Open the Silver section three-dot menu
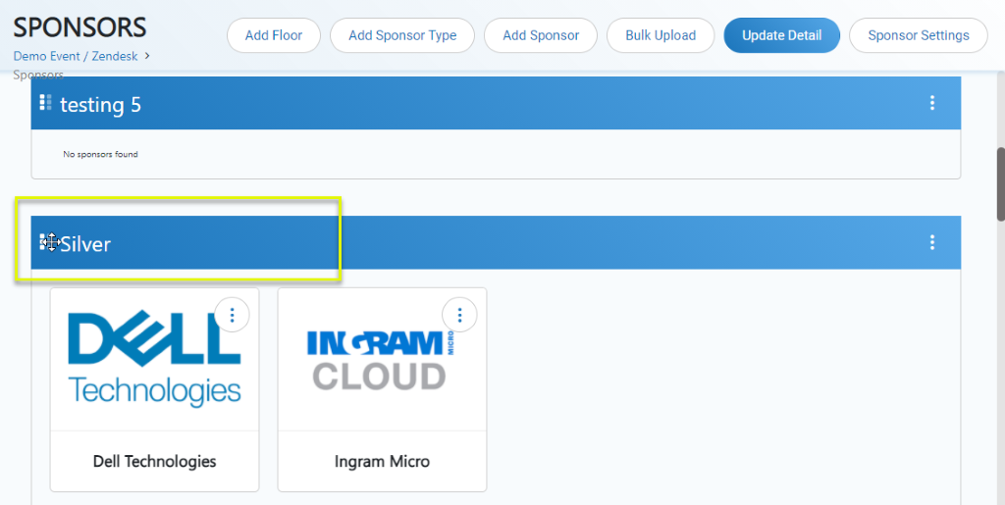This screenshot has height=505, width=1005. (931, 242)
